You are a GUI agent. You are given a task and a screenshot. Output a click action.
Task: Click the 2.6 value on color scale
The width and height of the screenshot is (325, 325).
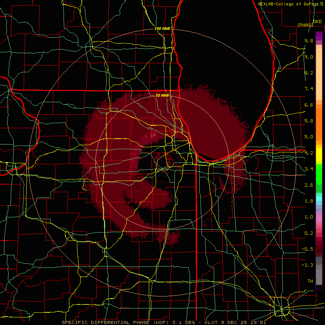click(309, 185)
